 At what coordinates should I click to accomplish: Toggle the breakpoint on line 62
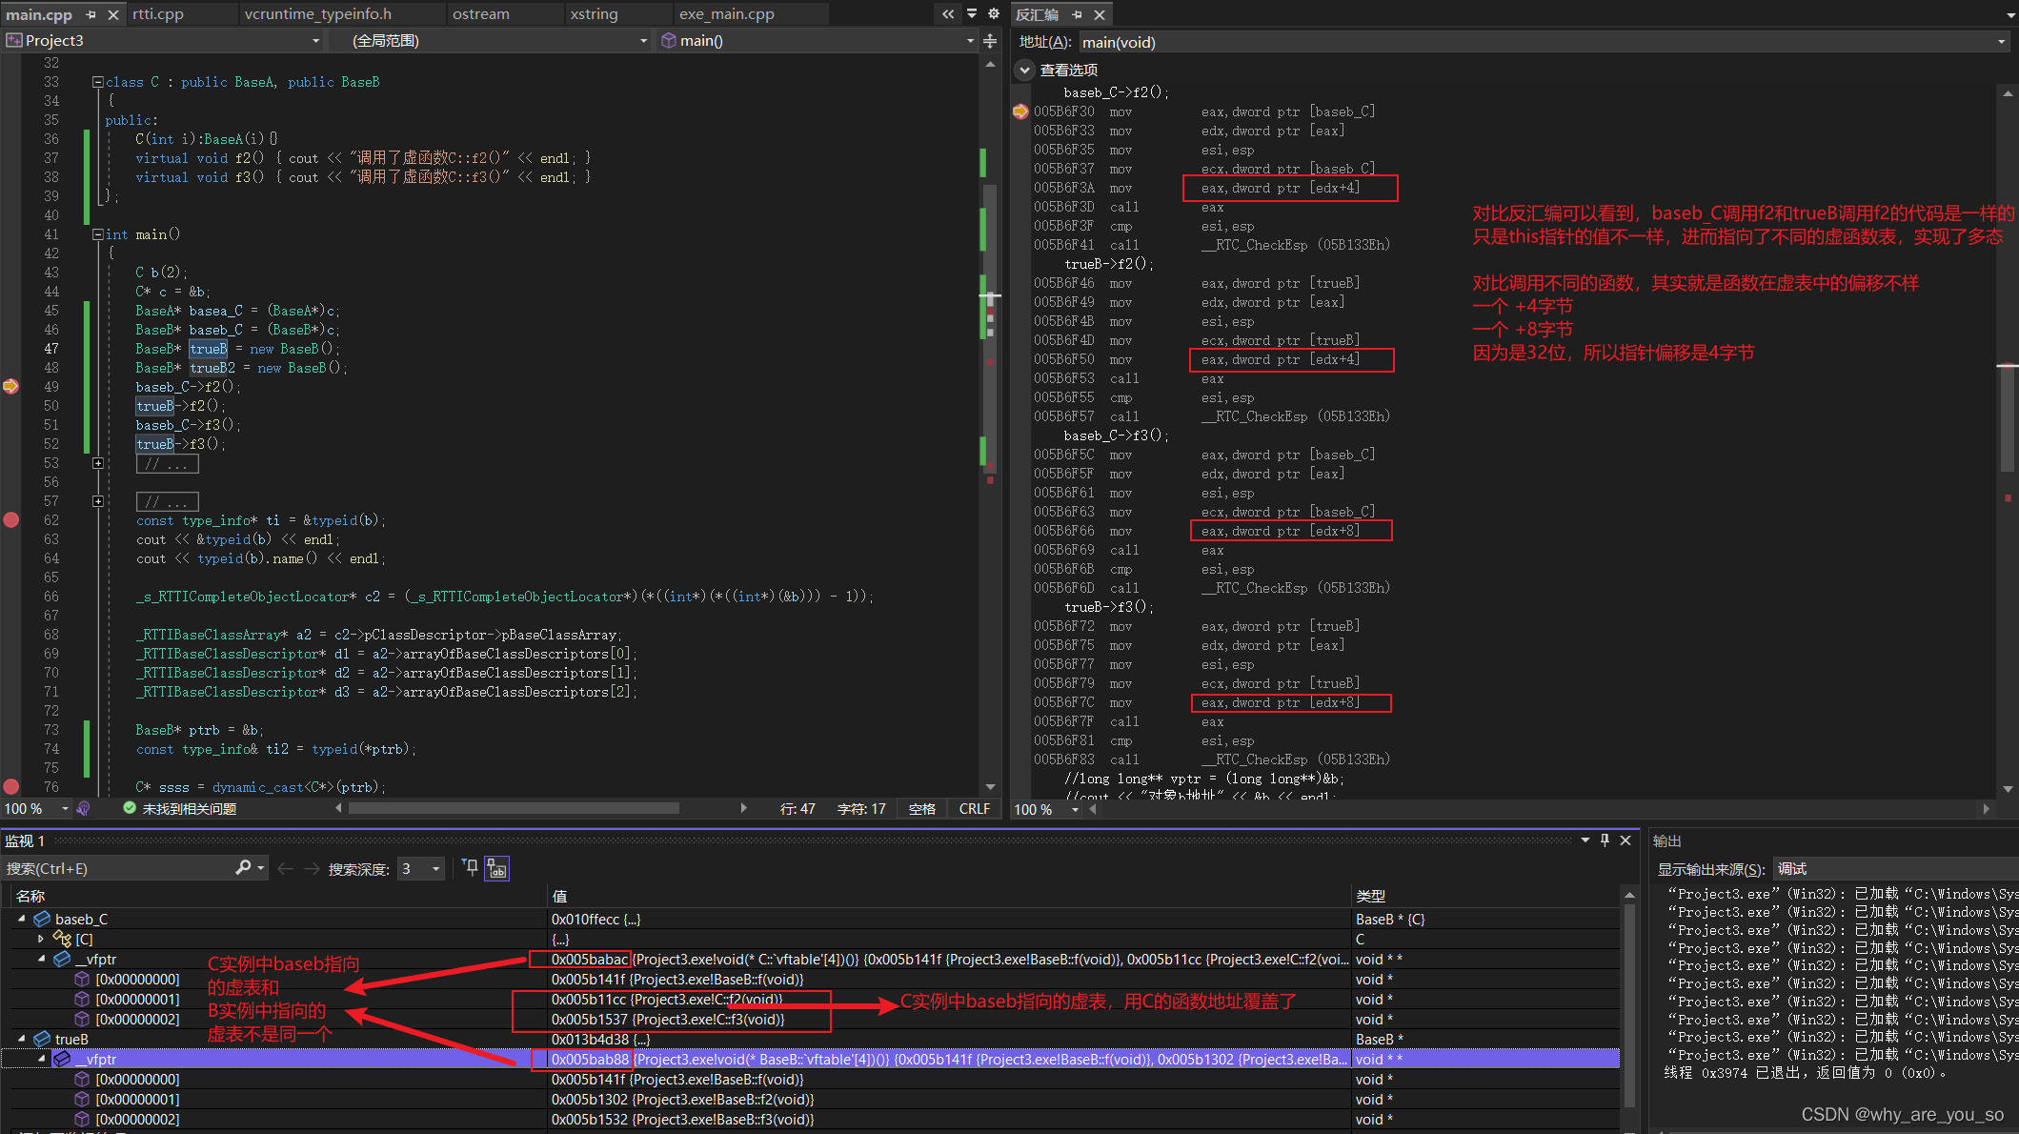point(10,520)
